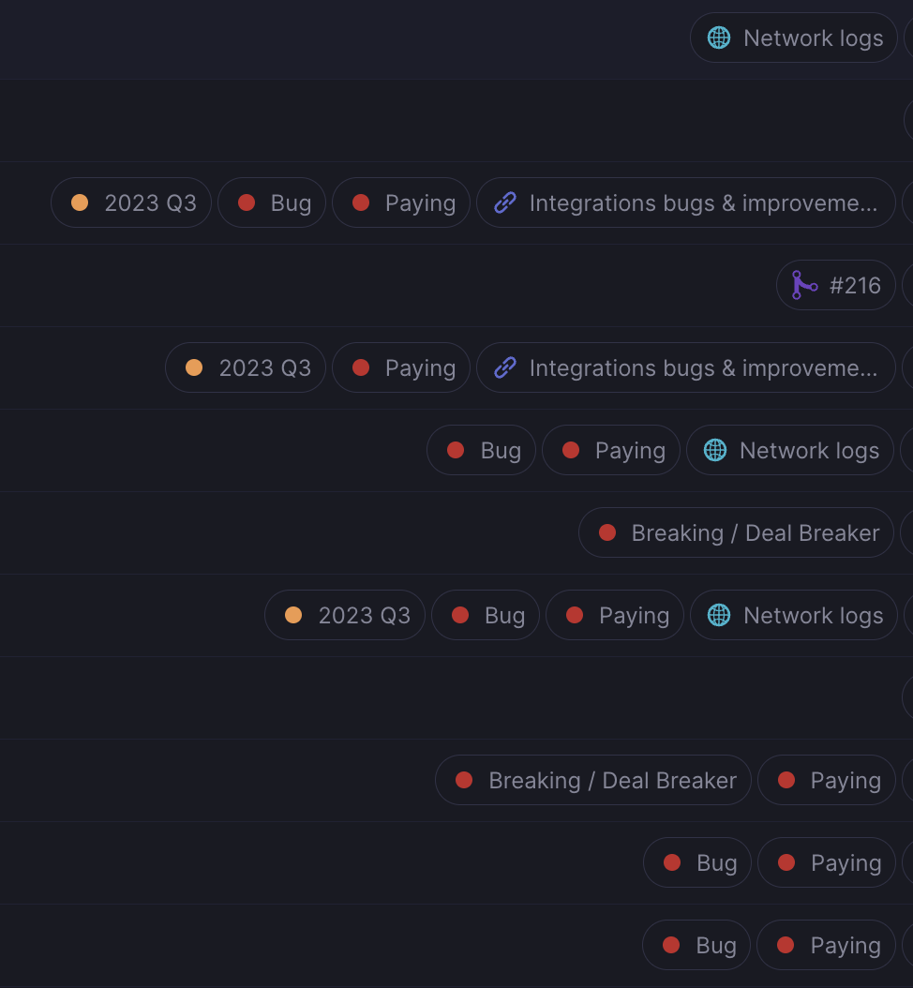This screenshot has width=913, height=988.
Task: Click the Bug pill in the bottom row
Action: pyautogui.click(x=696, y=945)
